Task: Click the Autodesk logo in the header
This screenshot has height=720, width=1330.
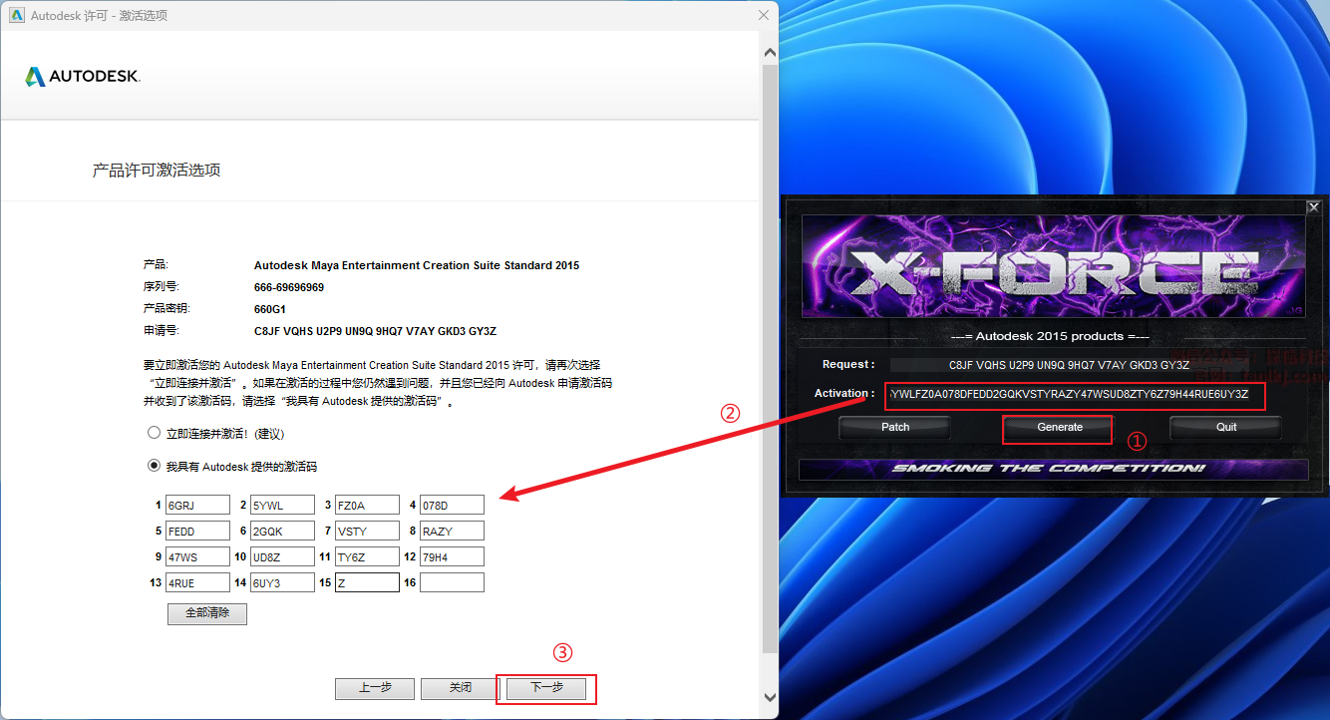Action: coord(83,76)
